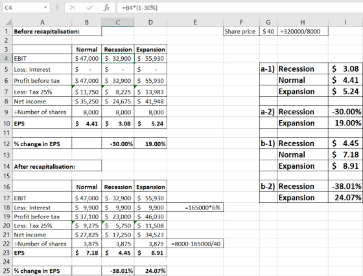363x276 pixels.
Task: Click the 'b-1)' label cell
Action: click(268, 143)
